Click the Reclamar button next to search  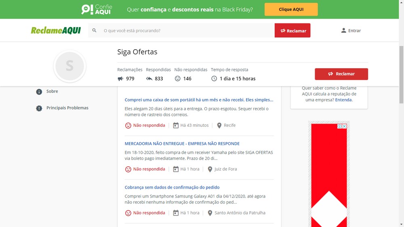pos(292,30)
